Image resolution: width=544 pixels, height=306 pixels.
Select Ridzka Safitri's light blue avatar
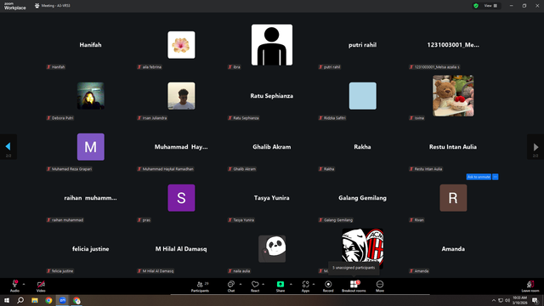(363, 96)
